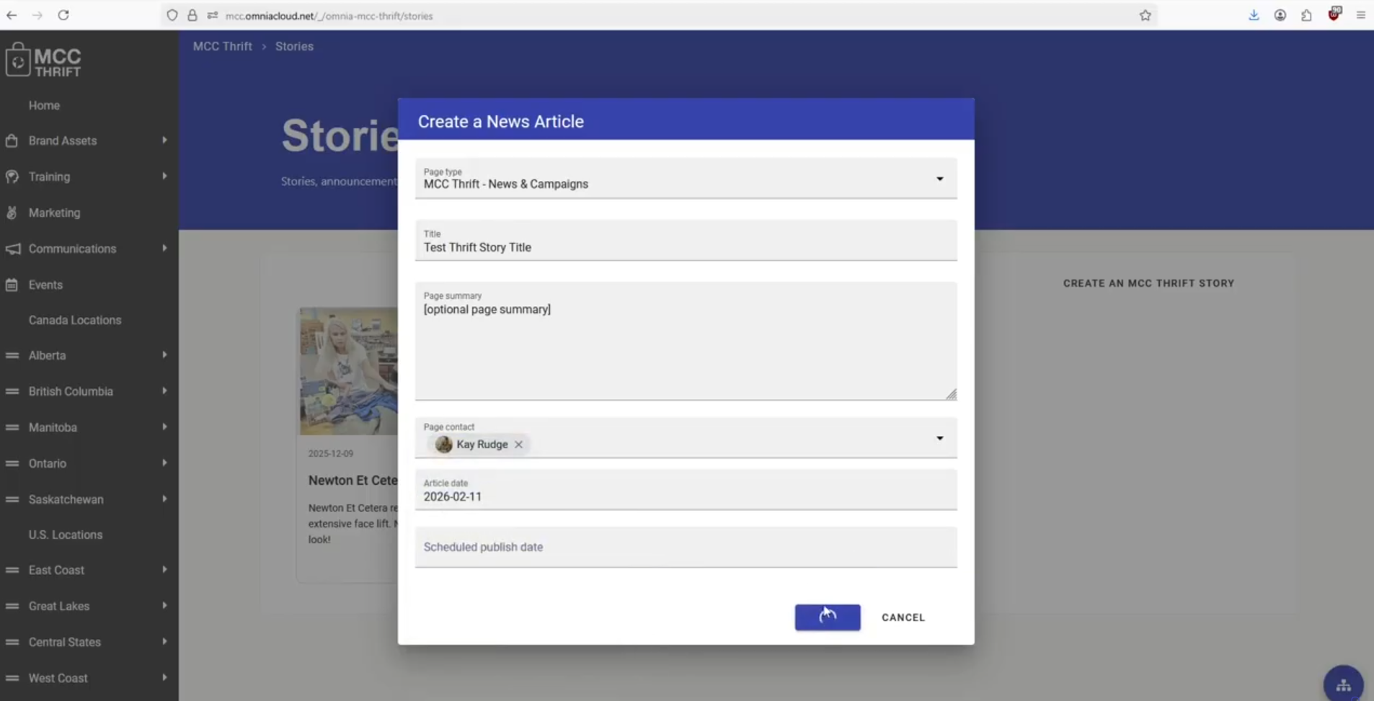Open the browser extensions icon
Image resolution: width=1374 pixels, height=701 pixels.
1306,15
